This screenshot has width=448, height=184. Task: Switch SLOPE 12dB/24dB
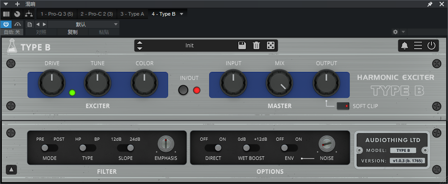tap(126, 148)
